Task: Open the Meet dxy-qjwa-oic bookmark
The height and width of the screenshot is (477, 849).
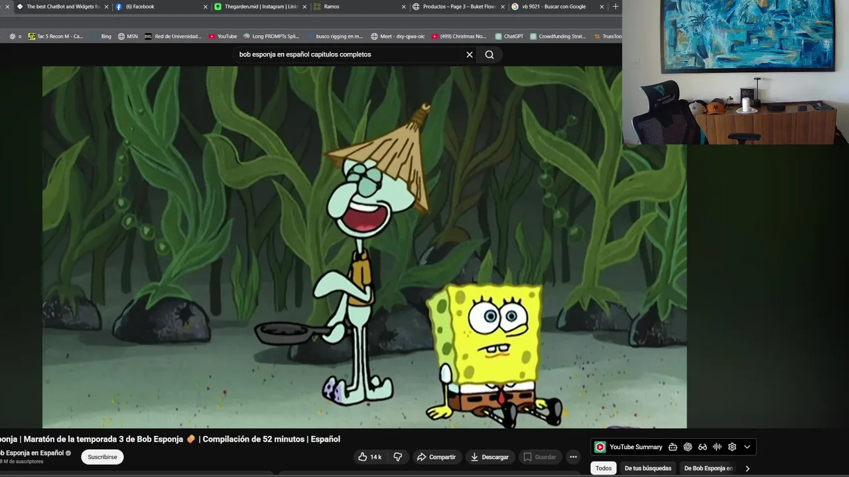Action: tap(398, 36)
